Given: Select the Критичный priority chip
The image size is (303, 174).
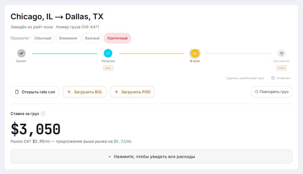Looking at the screenshot, I should (117, 38).
